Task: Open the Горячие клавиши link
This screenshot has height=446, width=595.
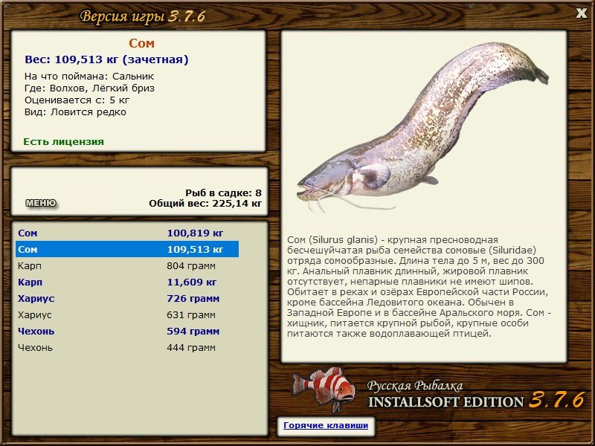Action: point(326,425)
